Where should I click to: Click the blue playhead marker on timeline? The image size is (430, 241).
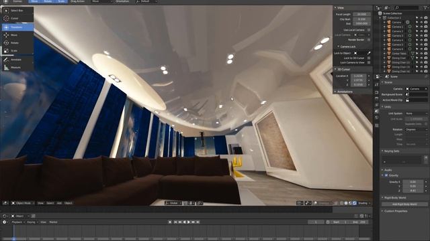(x=13, y=238)
